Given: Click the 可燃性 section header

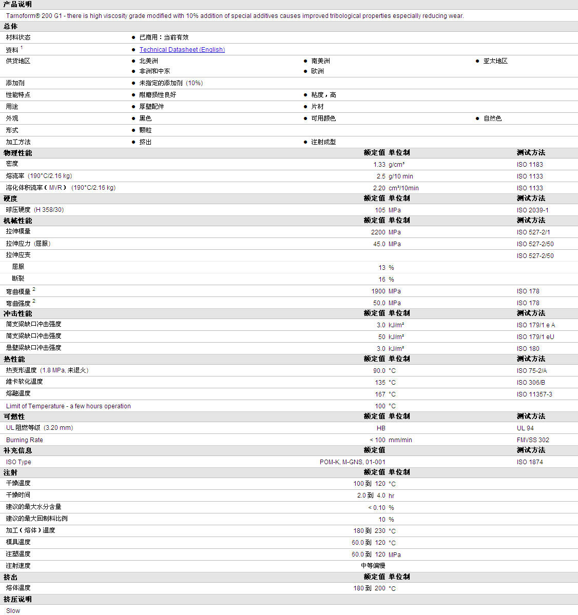Looking at the screenshot, I should pyautogui.click(x=14, y=416).
